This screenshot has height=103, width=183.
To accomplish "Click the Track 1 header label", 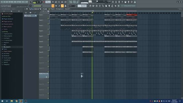I will pyautogui.click(x=41, y=15).
